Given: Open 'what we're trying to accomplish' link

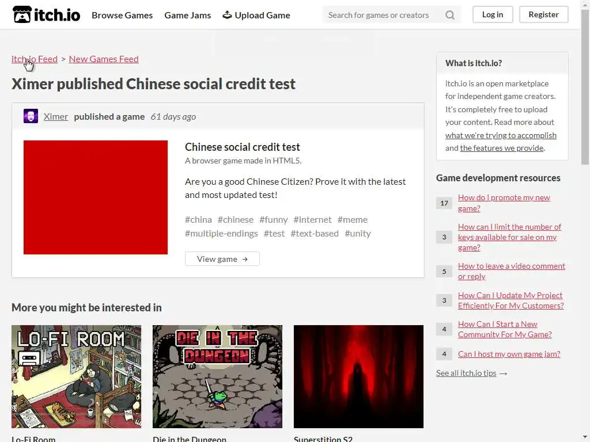Looking at the screenshot, I should pyautogui.click(x=501, y=135).
